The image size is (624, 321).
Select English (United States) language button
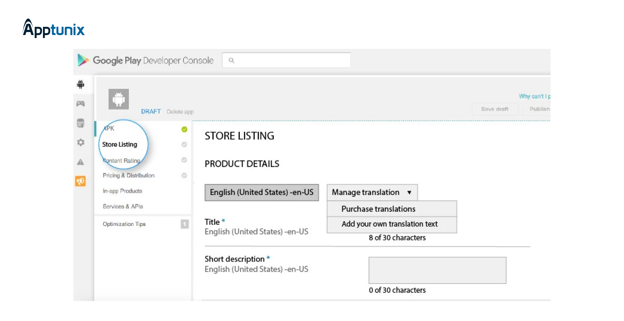coord(261,192)
